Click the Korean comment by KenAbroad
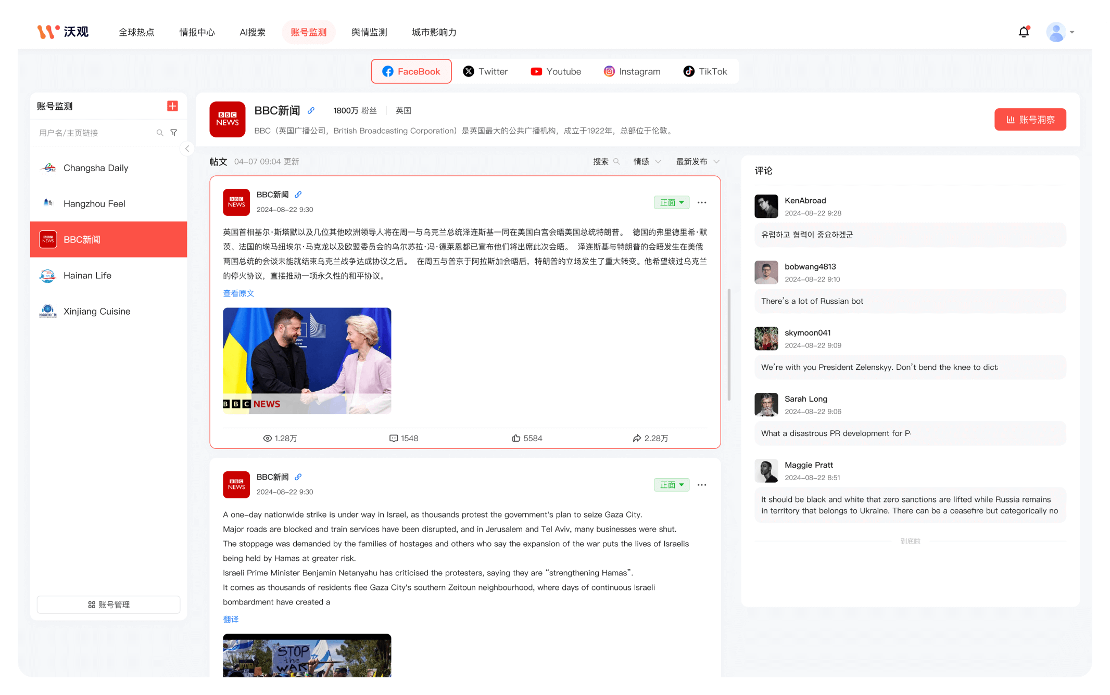The width and height of the screenshot is (1110, 695). tap(910, 235)
